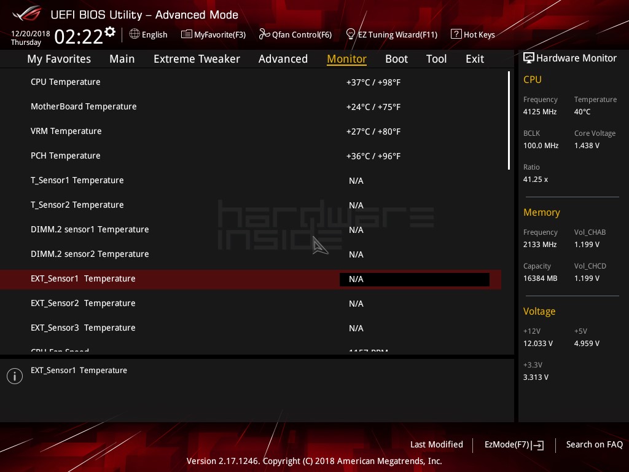This screenshot has height=472, width=629.
Task: Click the +36°C / +96°F PCH value
Action: tap(373, 156)
